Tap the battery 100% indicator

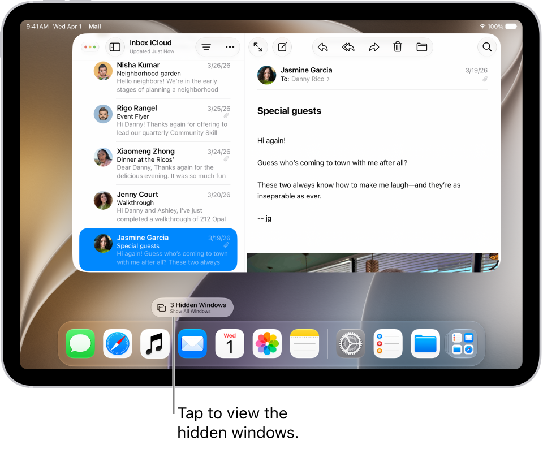[x=502, y=27]
